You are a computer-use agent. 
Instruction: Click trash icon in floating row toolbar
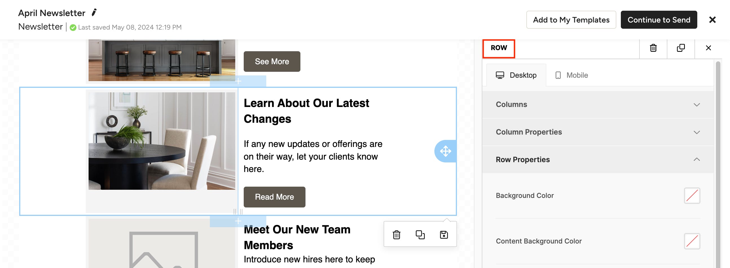point(396,234)
